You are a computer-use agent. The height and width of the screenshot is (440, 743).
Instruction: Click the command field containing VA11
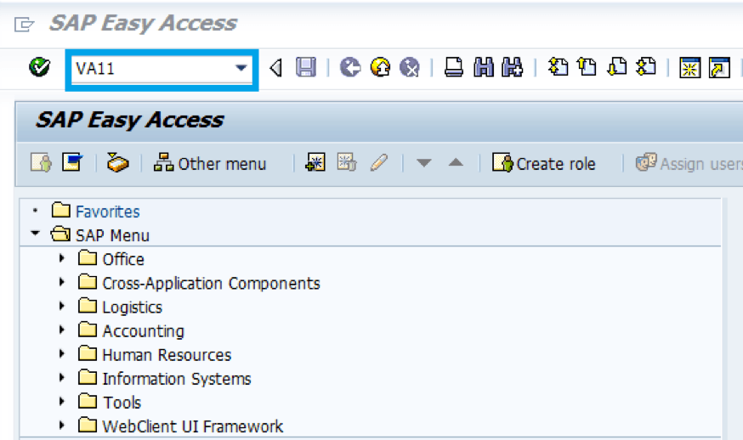pos(162,69)
